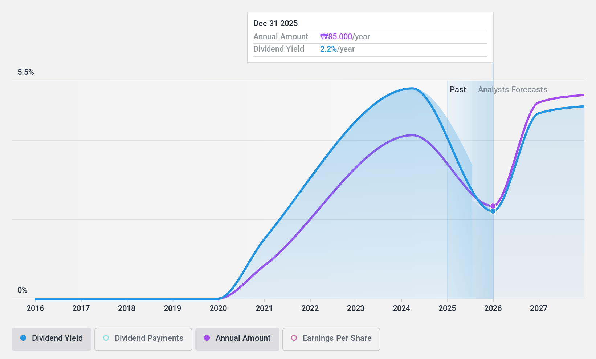This screenshot has width=596, height=359.
Task: Click the Analysts Forecasts label
Action: [513, 90]
